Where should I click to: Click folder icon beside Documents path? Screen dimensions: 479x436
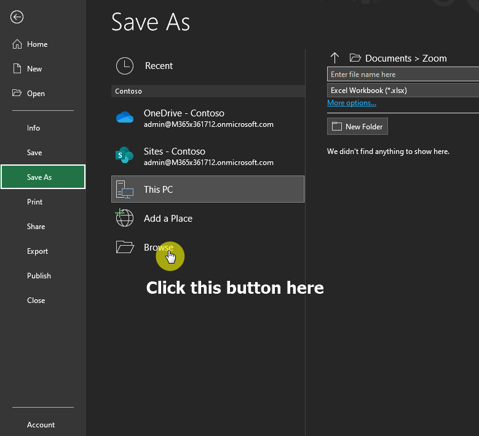point(355,57)
